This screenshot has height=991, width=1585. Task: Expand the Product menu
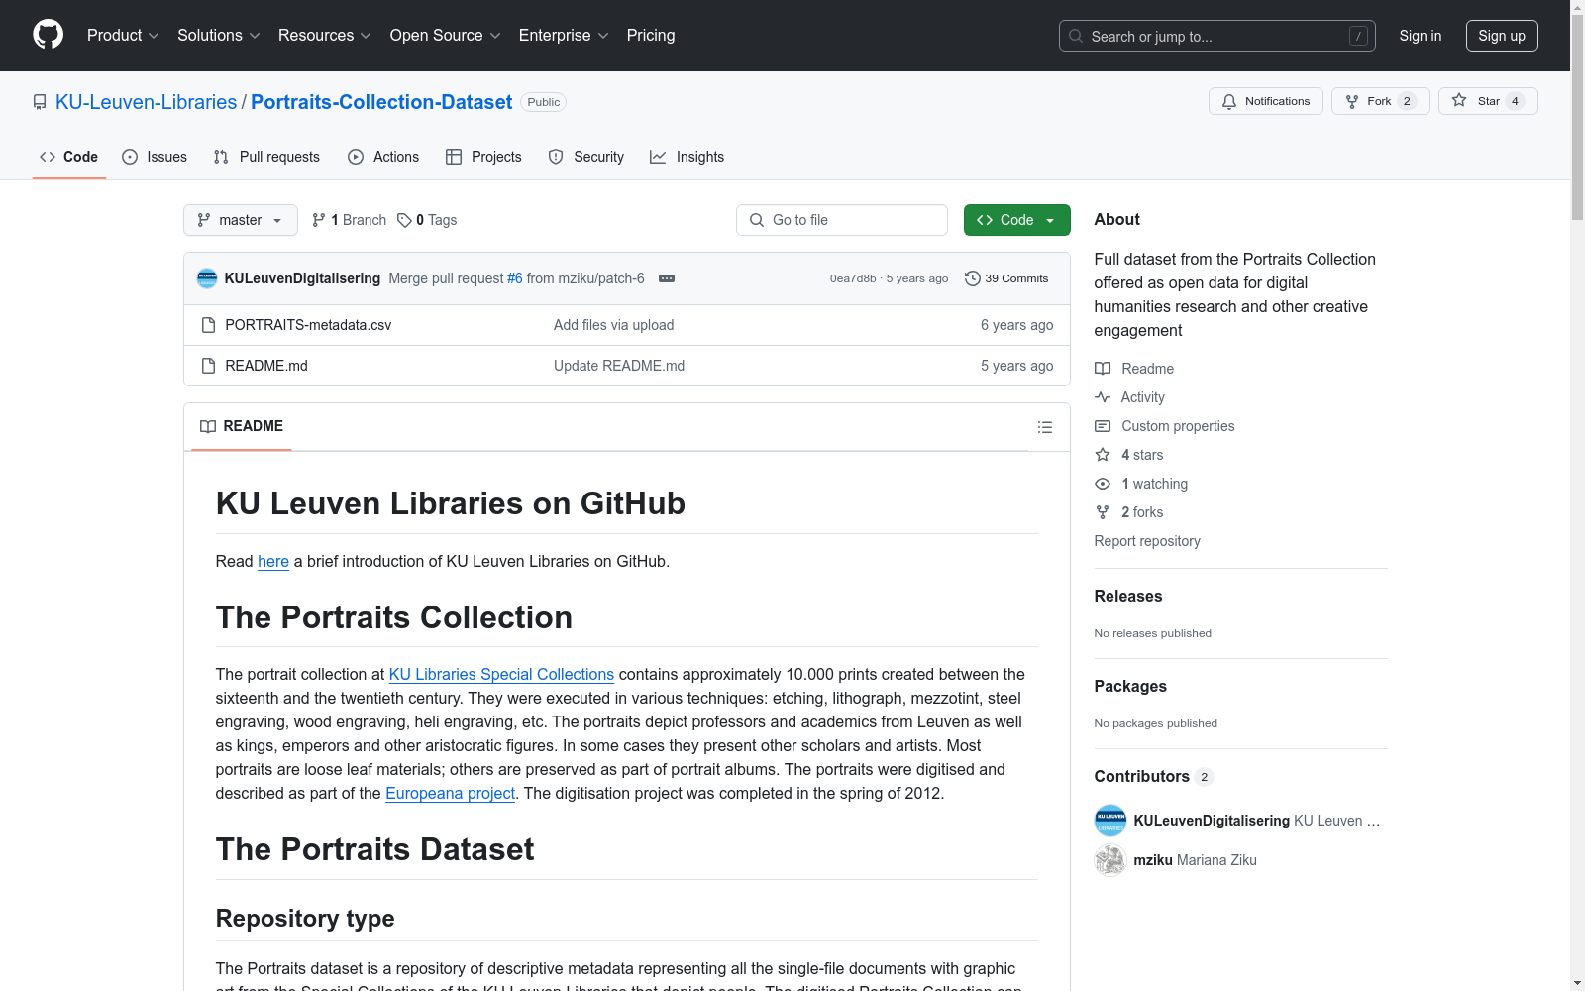(123, 35)
